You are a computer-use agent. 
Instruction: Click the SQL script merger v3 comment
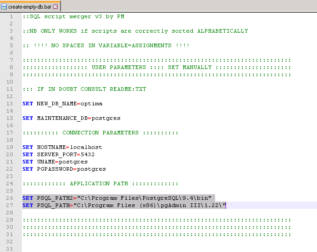coord(74,16)
